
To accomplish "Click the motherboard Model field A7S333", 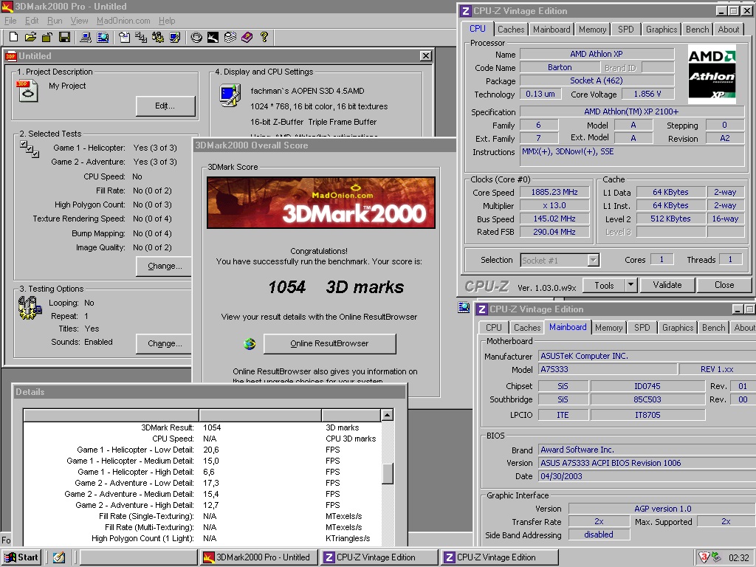I will (607, 369).
